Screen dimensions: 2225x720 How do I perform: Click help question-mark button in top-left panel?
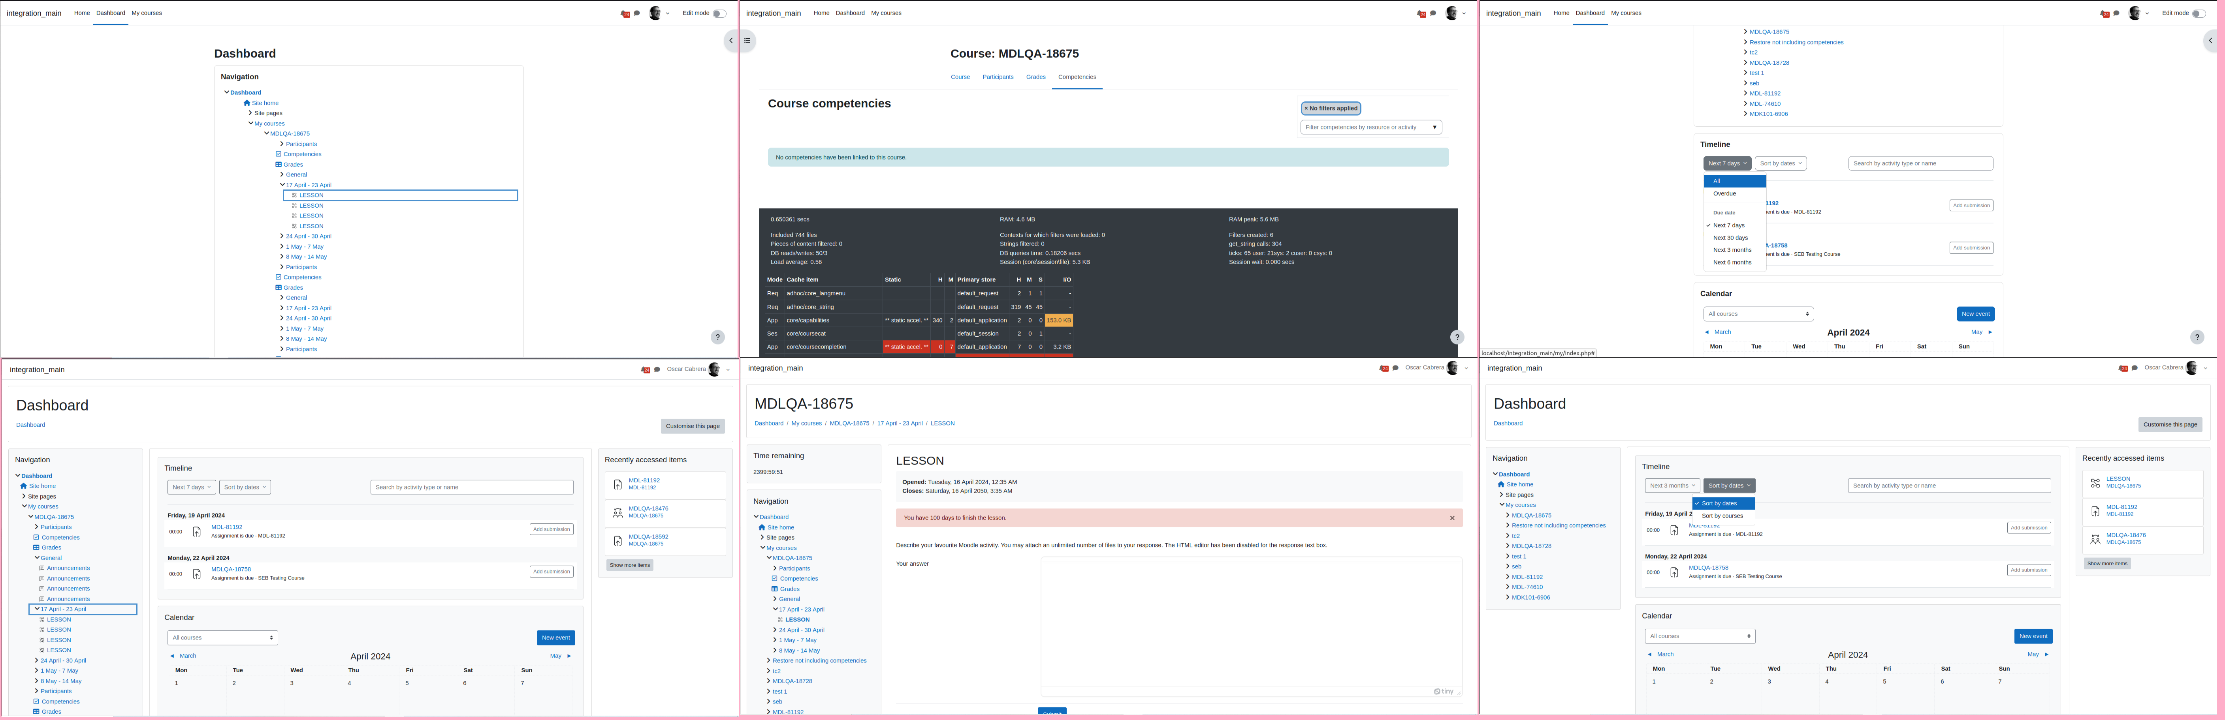[718, 337]
